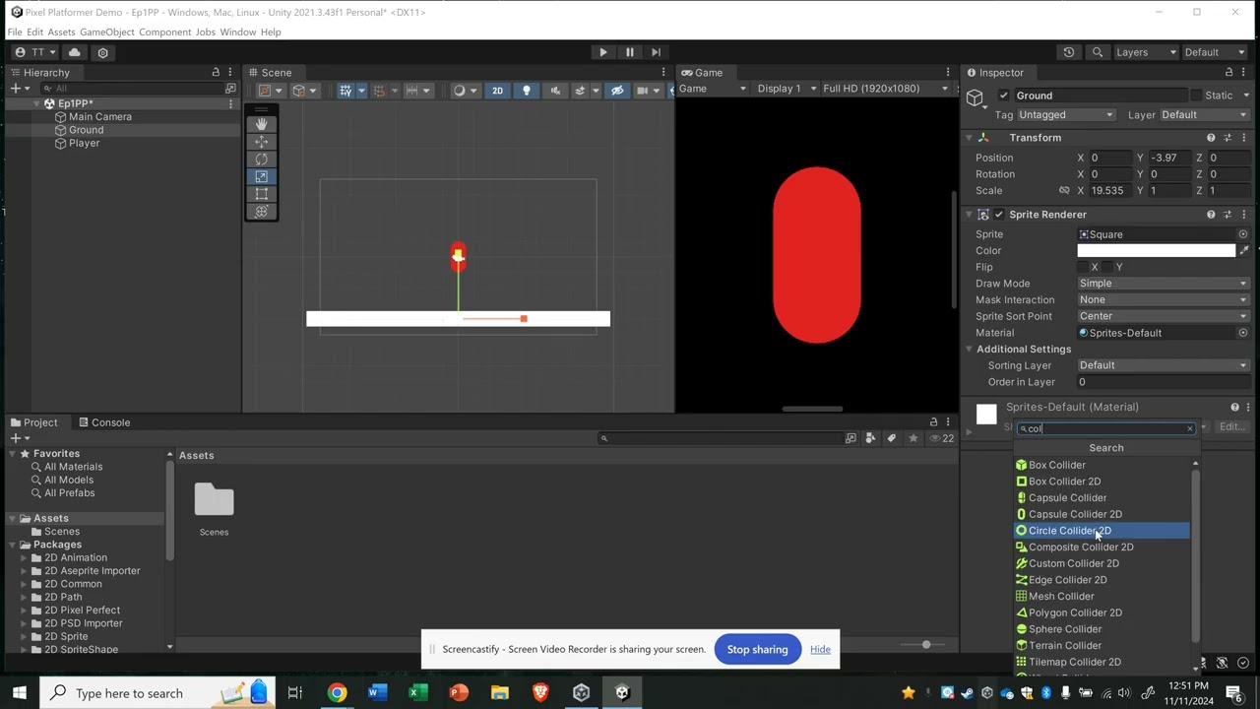Select Box Collider 2D component
The image size is (1260, 709).
(1102, 482)
